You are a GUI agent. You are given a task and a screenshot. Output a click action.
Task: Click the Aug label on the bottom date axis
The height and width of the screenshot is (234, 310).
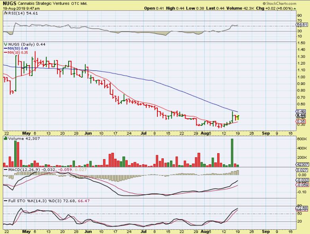pos(204,232)
